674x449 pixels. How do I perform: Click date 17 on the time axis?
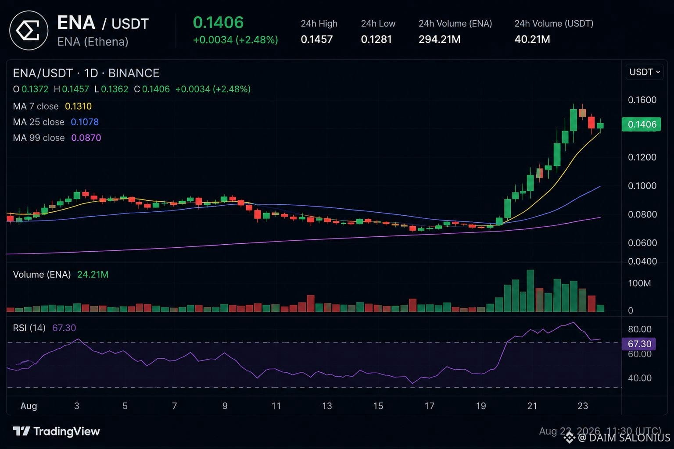429,406
